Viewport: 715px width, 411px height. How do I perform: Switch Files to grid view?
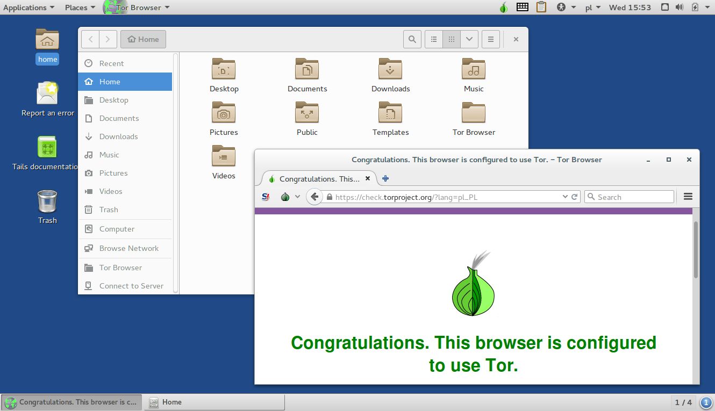point(452,39)
